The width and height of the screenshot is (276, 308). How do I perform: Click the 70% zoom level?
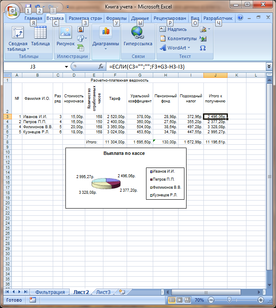point(199,300)
